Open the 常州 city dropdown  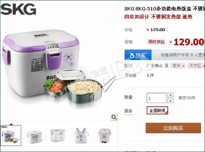coord(178,65)
